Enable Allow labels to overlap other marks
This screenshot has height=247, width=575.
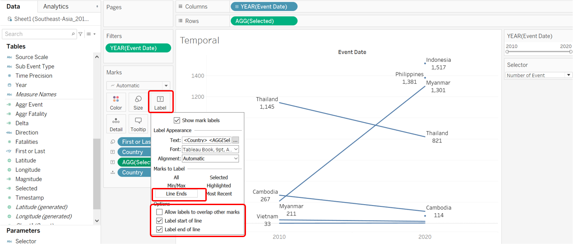tap(159, 212)
